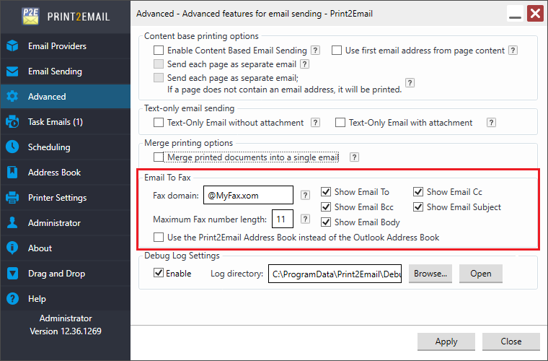Click the Email Providers cube icon
This screenshot has height=361, width=548.
[12, 46]
